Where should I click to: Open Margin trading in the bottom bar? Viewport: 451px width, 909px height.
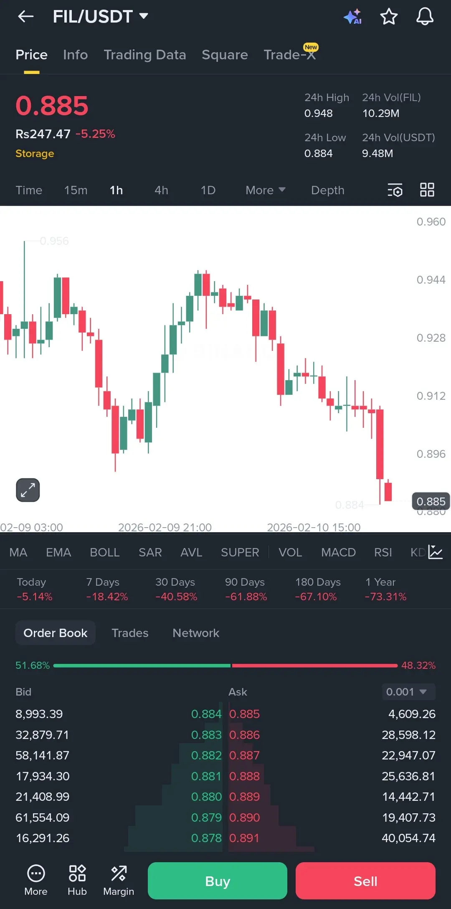(119, 880)
